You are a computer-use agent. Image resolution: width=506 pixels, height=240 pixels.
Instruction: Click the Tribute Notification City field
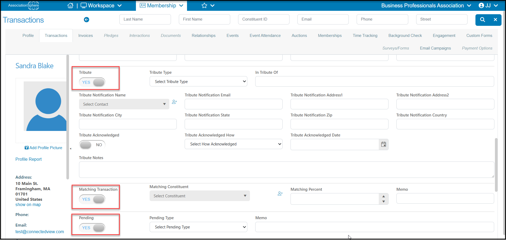(x=128, y=124)
